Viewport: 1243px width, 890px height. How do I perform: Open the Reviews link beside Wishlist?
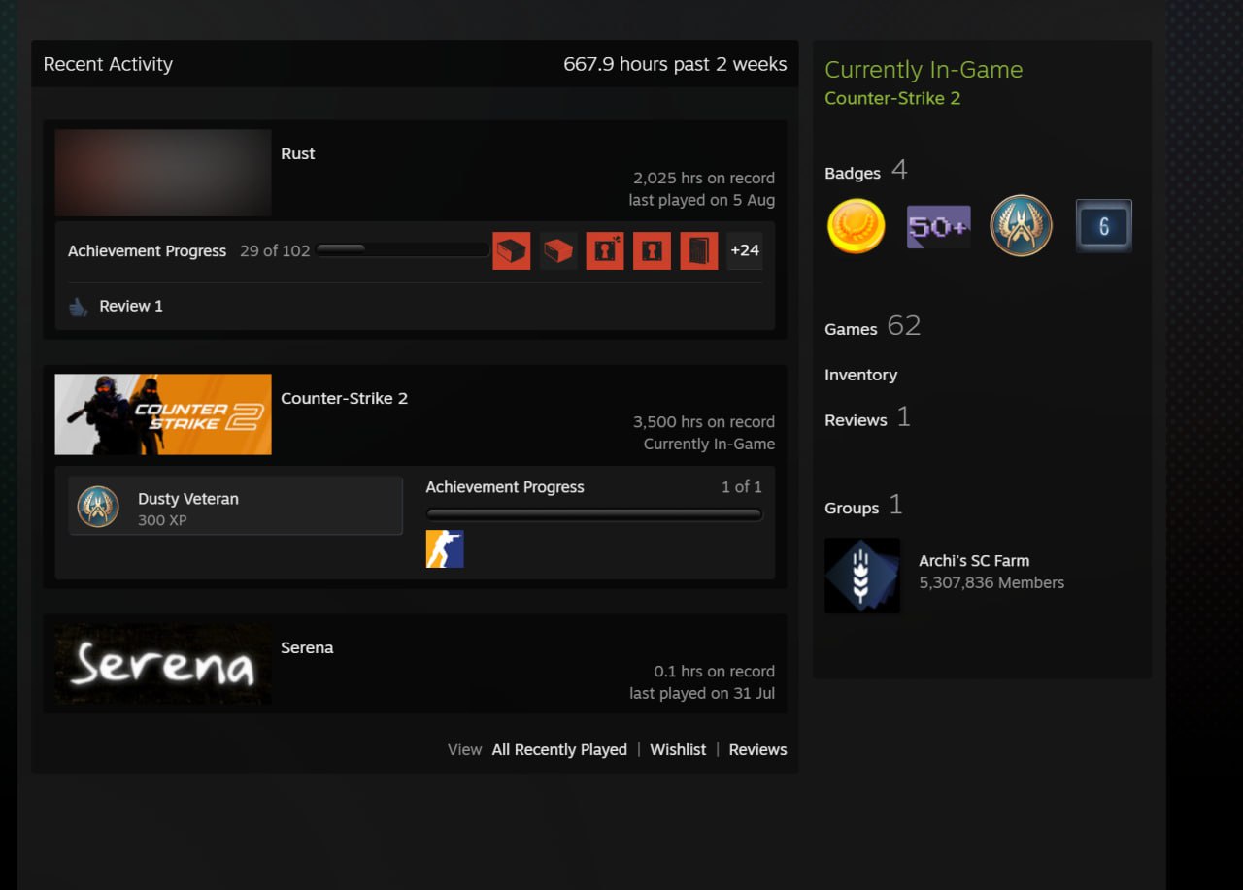[x=758, y=749]
